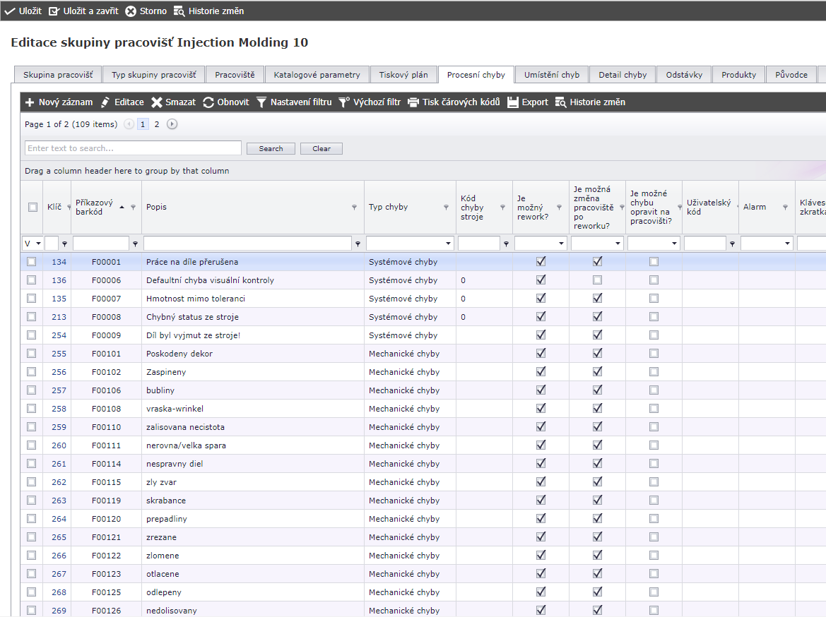Click Storno cancel icon in top bar
Image resolution: width=826 pixels, height=617 pixels.
coord(131,11)
